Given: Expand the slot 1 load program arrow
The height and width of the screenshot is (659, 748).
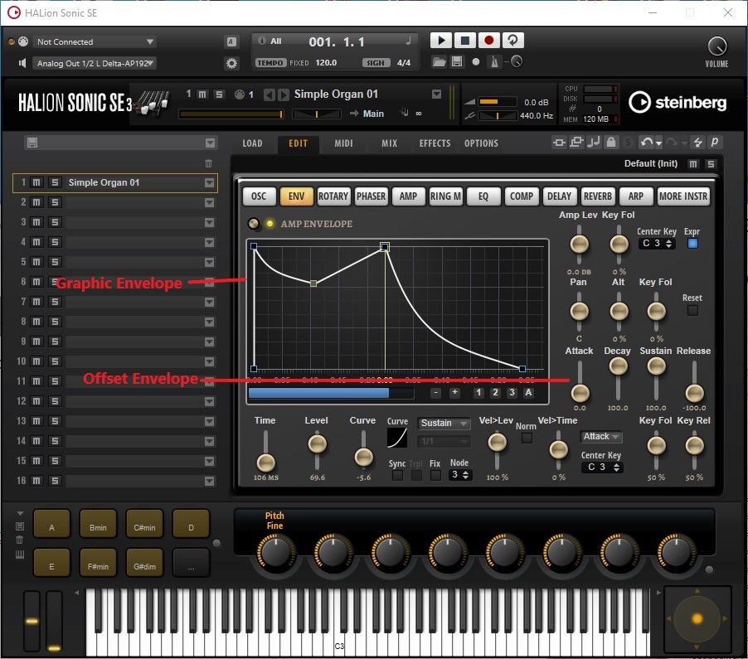Looking at the screenshot, I should [210, 182].
